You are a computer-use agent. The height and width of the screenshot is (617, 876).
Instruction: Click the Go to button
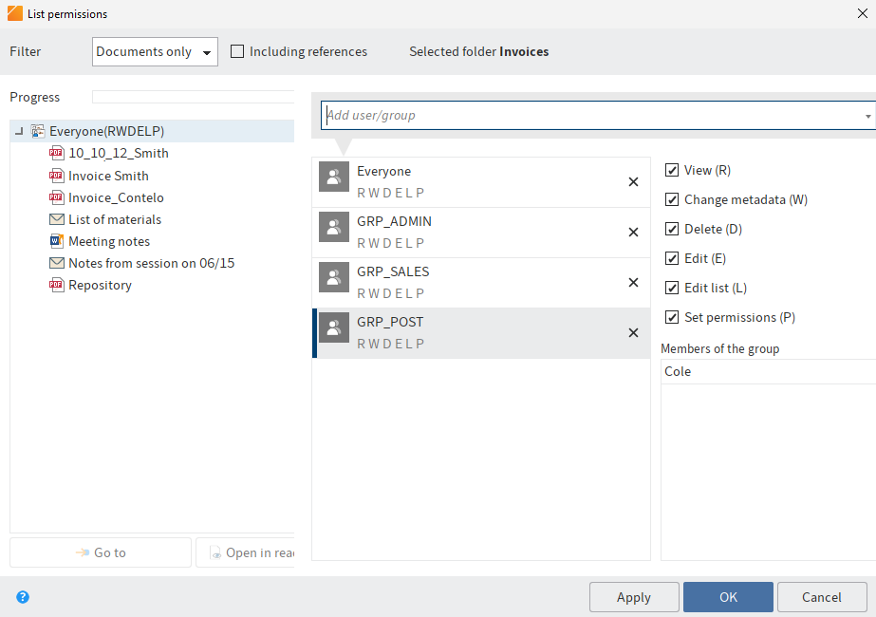pos(100,552)
